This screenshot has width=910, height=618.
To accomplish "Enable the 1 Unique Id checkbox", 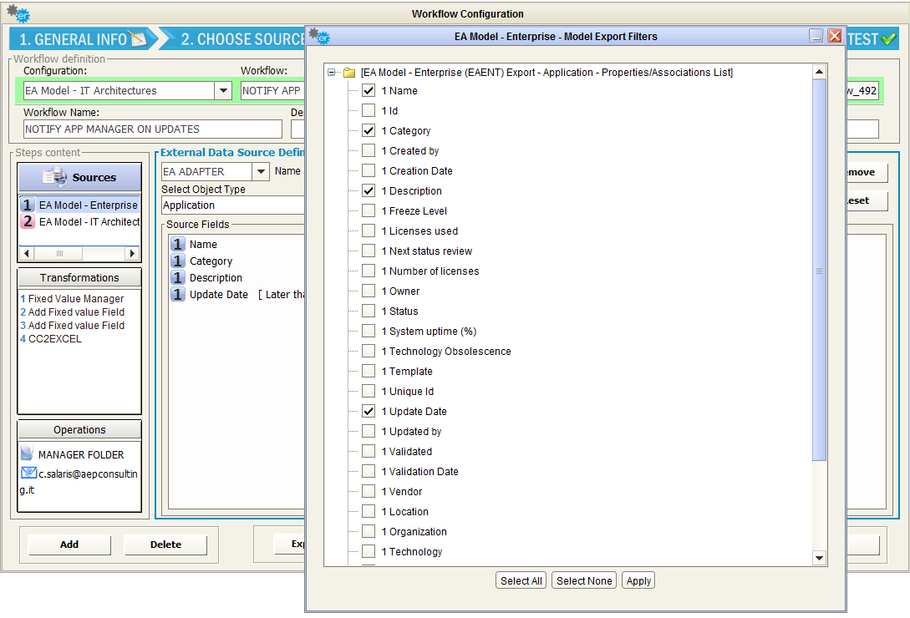I will pyautogui.click(x=369, y=391).
